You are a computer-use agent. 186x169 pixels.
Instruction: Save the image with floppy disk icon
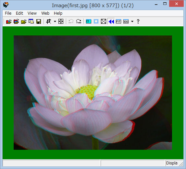click(39, 21)
